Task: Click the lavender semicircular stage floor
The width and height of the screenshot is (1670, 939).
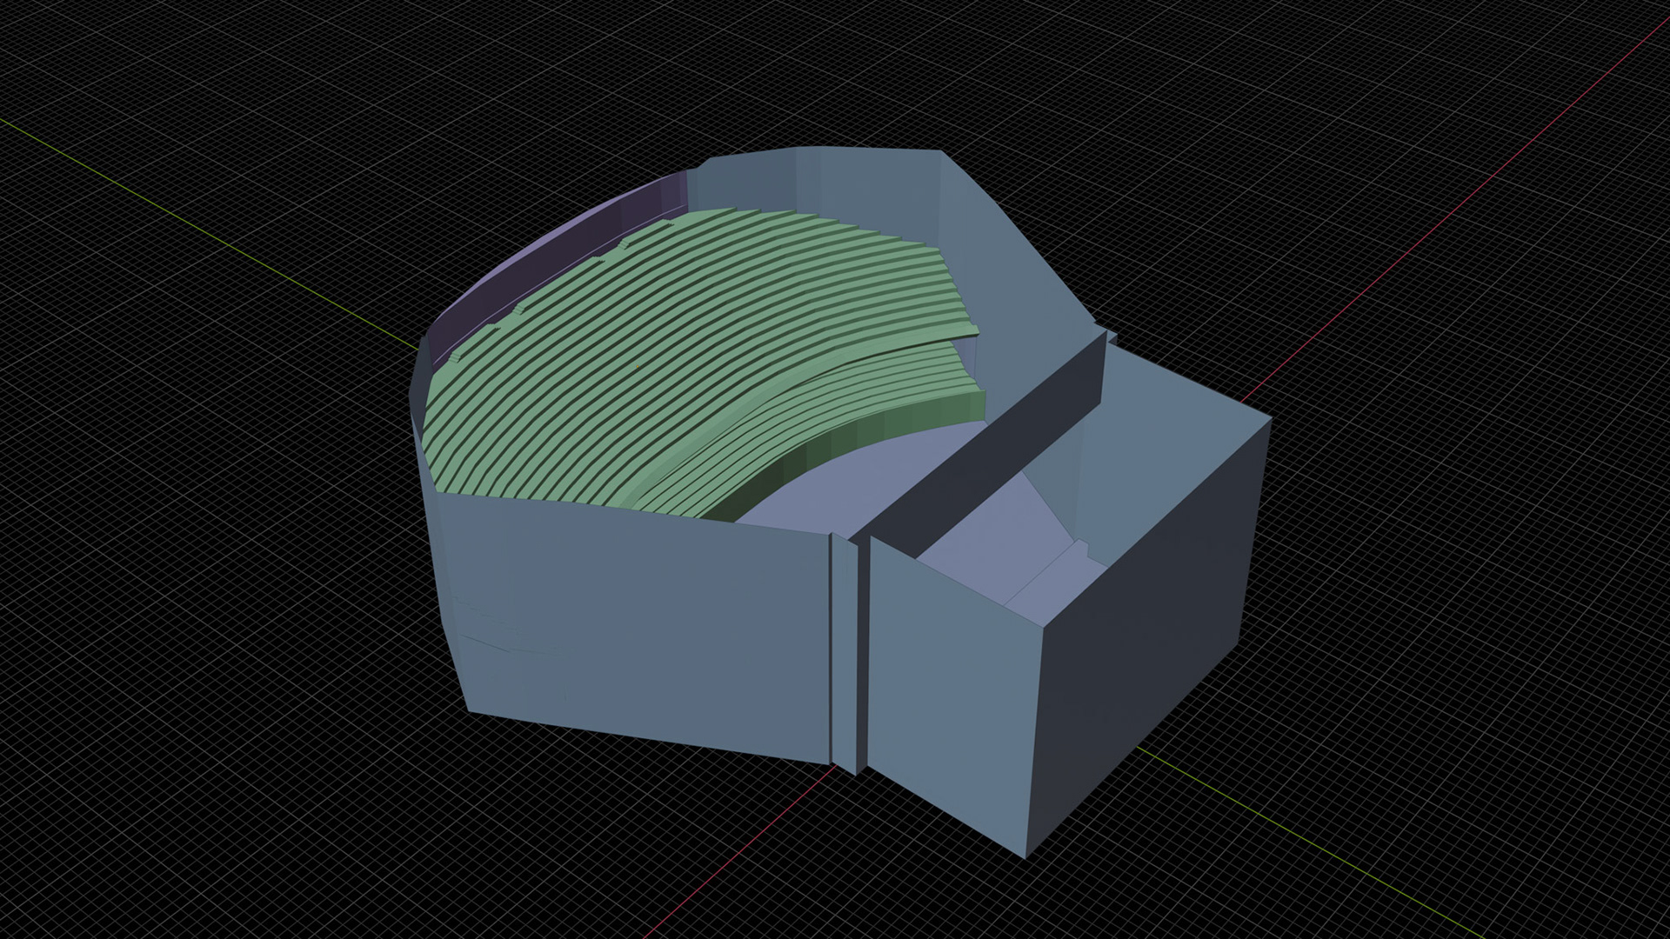Action: point(861,487)
